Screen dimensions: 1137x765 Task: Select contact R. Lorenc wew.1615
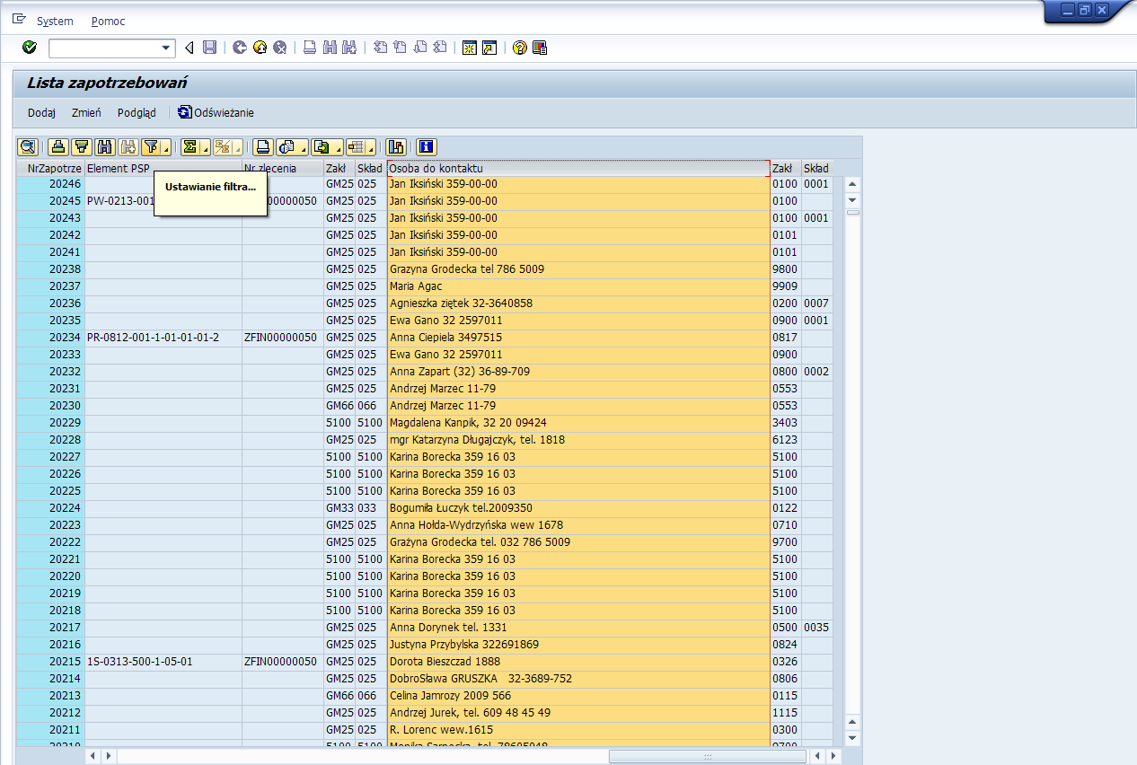click(578, 730)
